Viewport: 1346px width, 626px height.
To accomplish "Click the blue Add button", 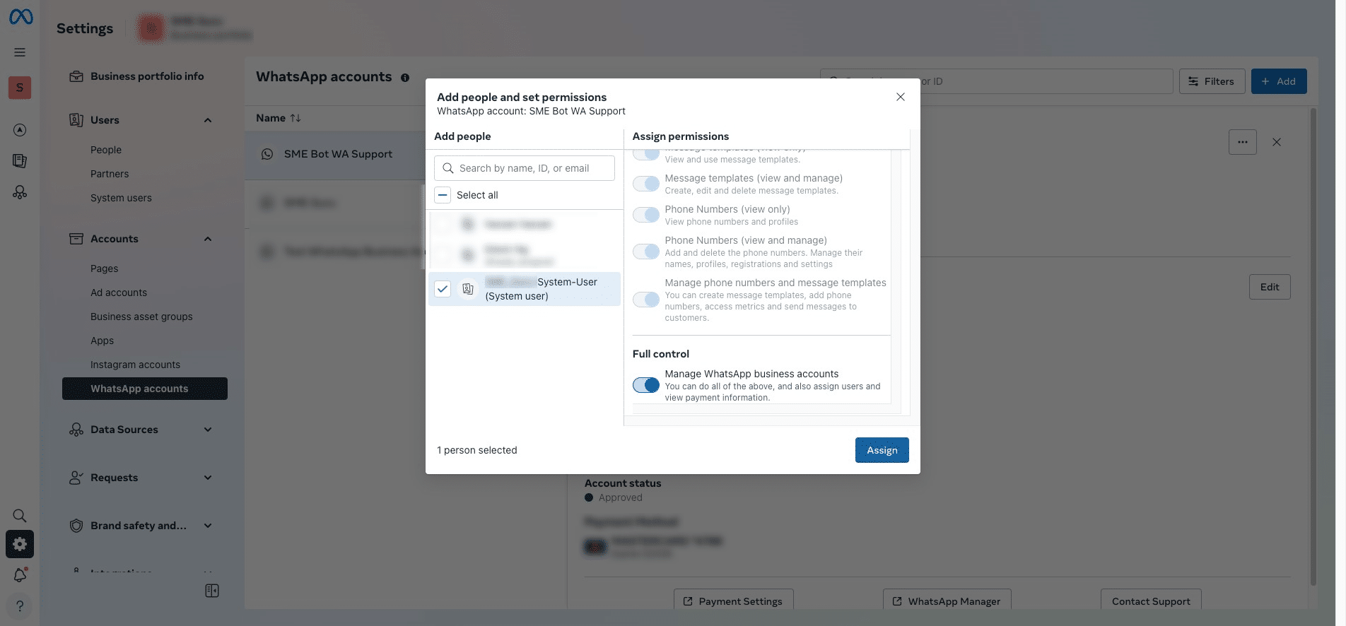I will [x=1279, y=81].
